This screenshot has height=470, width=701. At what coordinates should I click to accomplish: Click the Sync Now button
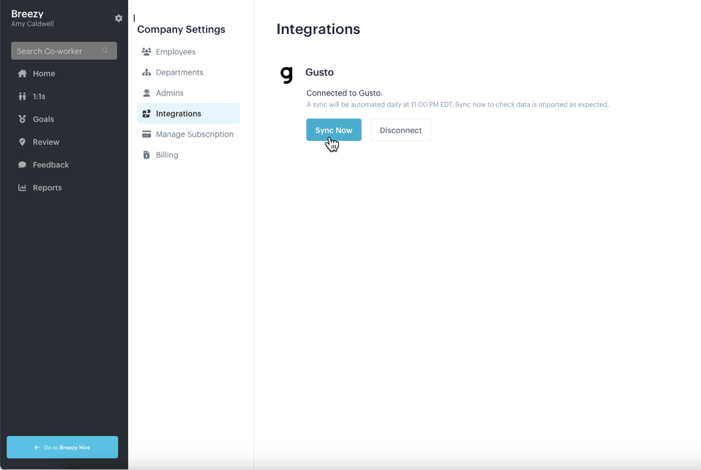(334, 129)
